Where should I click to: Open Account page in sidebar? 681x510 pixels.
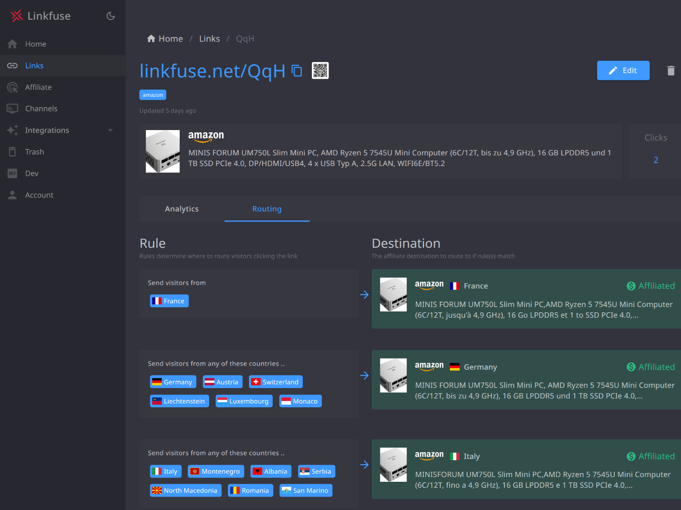(x=39, y=195)
